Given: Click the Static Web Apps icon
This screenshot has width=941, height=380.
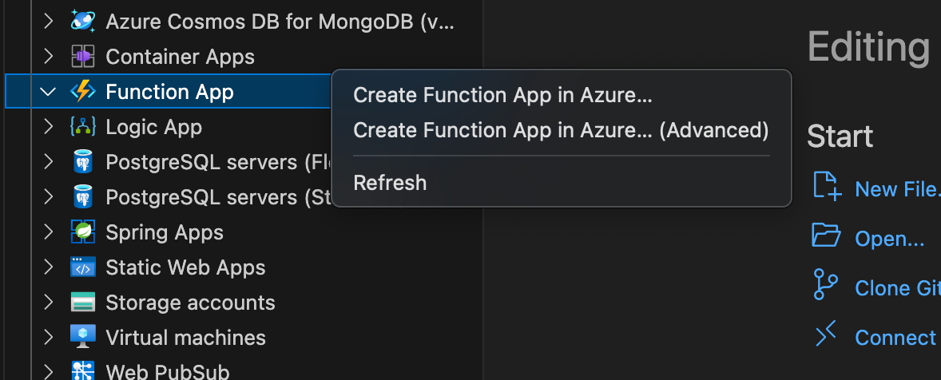Looking at the screenshot, I should coord(83,267).
